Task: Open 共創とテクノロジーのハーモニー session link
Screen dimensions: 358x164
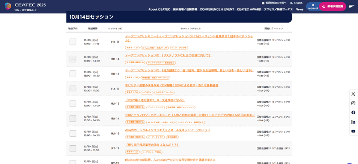Action: tap(190, 115)
